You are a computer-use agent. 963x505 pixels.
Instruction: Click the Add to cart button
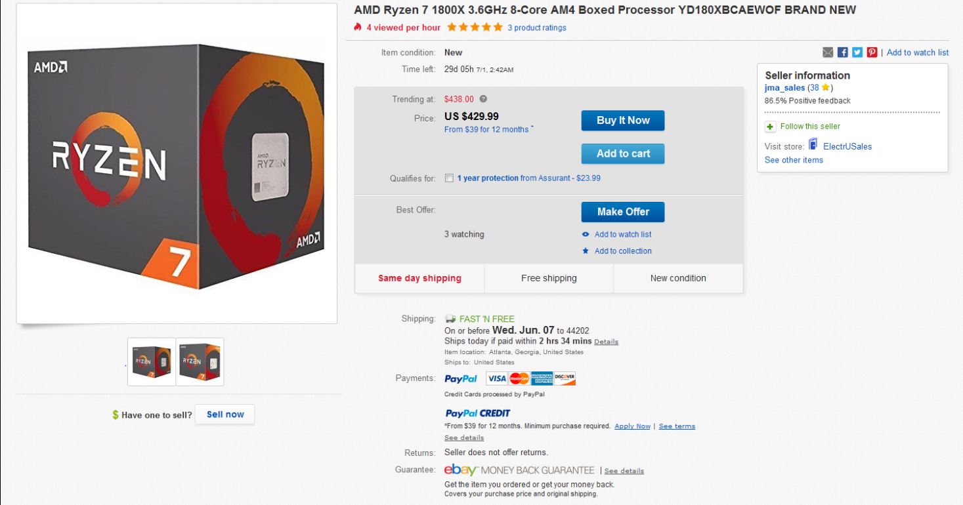pos(622,153)
